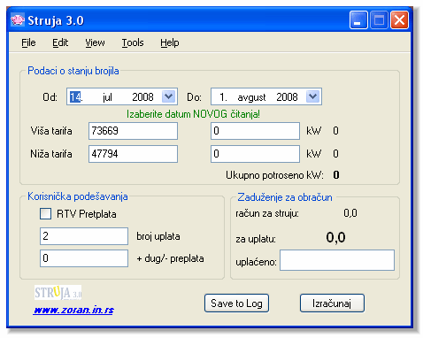Click the 'za uplatu:' label
Image resolution: width=423 pixels, height=338 pixels.
pos(256,239)
